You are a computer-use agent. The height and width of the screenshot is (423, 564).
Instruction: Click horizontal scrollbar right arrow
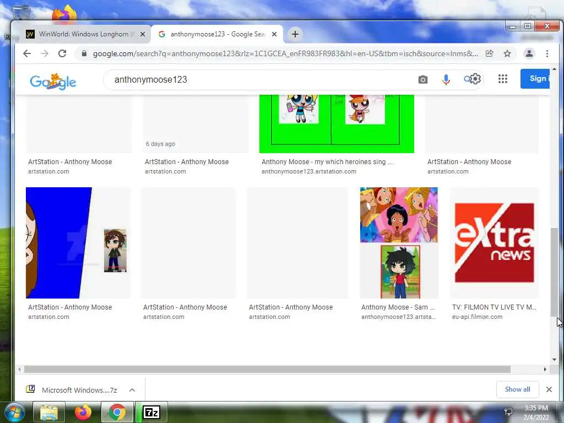[x=545, y=370]
